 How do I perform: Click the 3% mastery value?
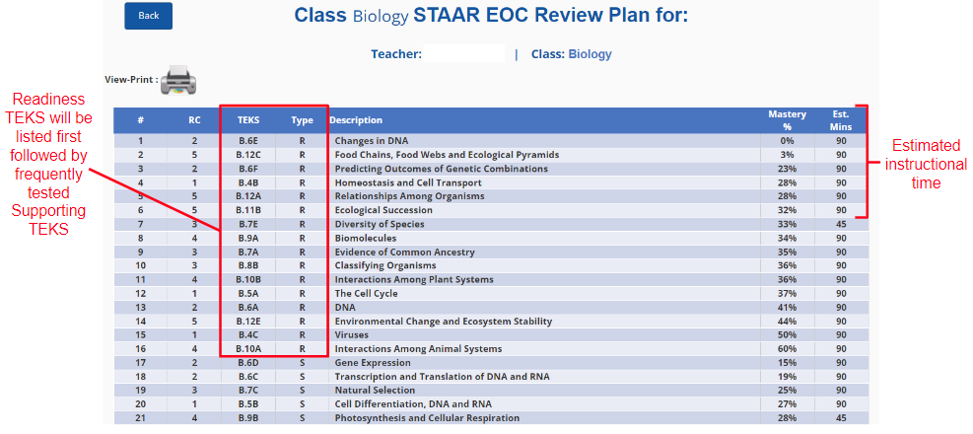click(x=788, y=155)
